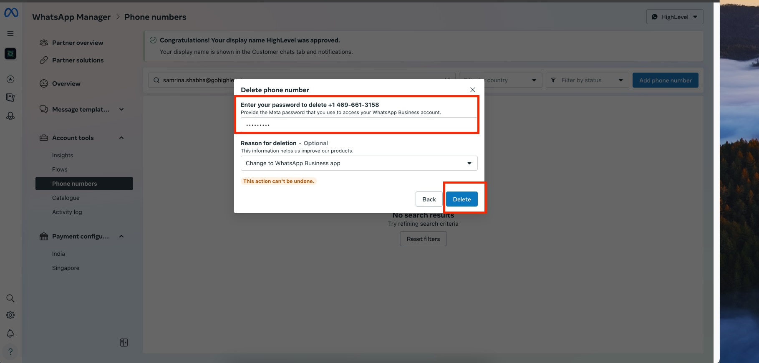
Task: Open the connected assets icon in left rail
Action: (x=10, y=116)
